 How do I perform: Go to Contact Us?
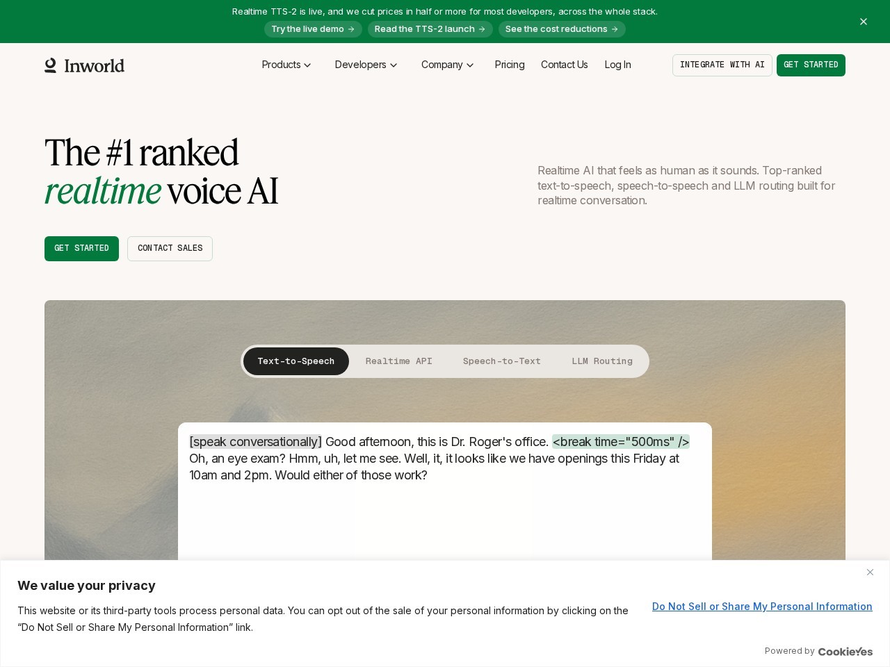click(564, 65)
